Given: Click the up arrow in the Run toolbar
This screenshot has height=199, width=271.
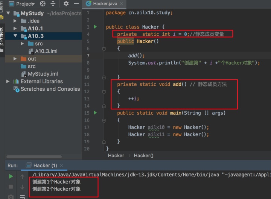Looking at the screenshot, I should 22,176.
